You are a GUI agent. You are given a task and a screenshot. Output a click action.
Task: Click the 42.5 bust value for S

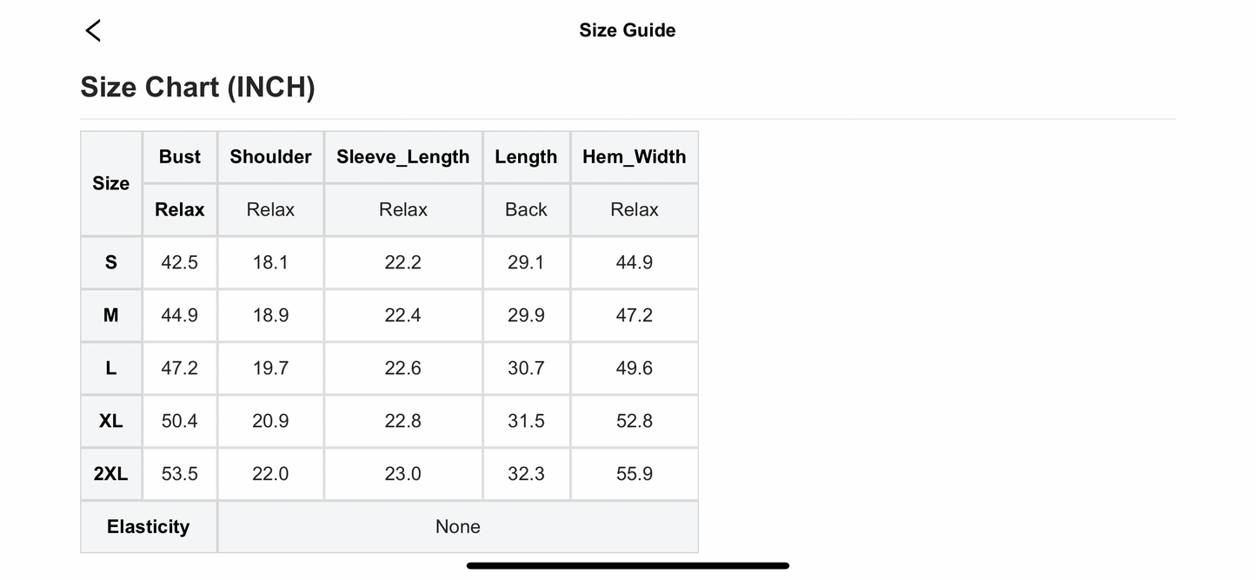coord(179,262)
